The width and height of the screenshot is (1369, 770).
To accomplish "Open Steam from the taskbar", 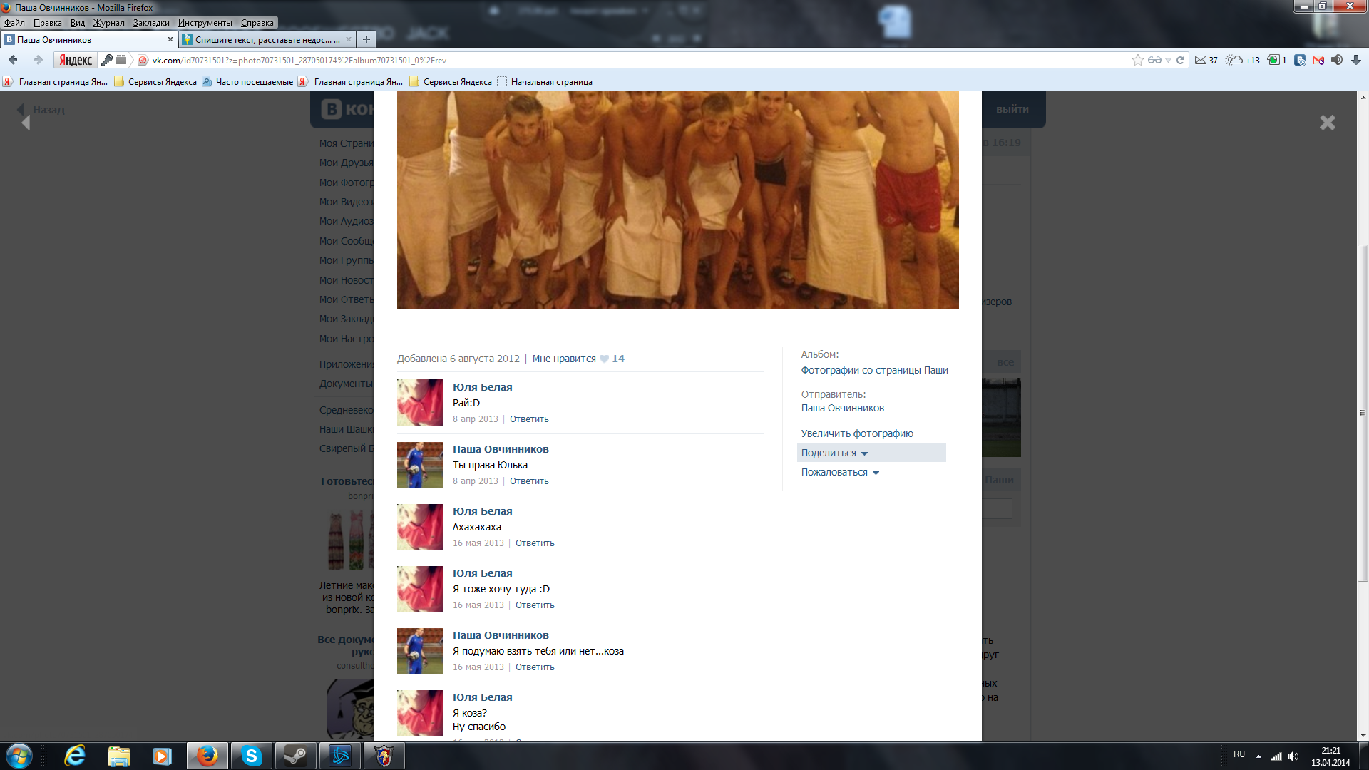I will tap(295, 756).
